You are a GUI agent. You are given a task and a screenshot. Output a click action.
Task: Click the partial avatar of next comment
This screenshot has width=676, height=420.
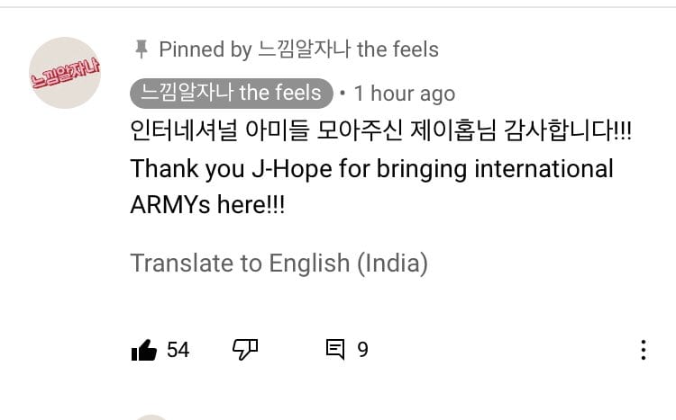pyautogui.click(x=151, y=417)
